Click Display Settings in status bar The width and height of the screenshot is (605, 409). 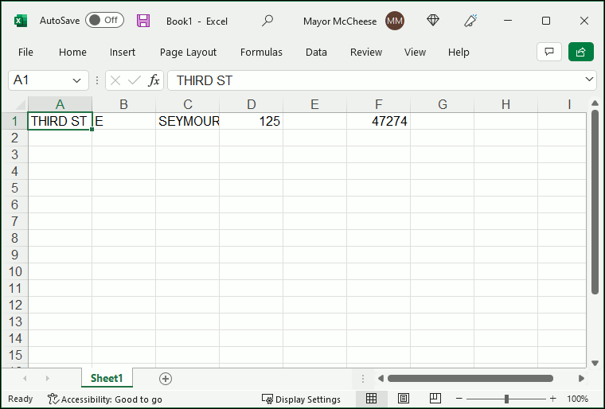pyautogui.click(x=301, y=399)
